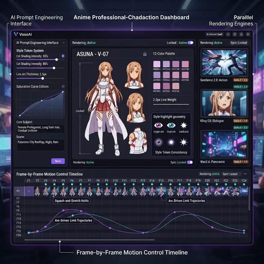Image resolution: width=264 pixels, height=264 pixels.
Task: Open the Wan2.6: Panoramic render preview
Action: pos(224,144)
